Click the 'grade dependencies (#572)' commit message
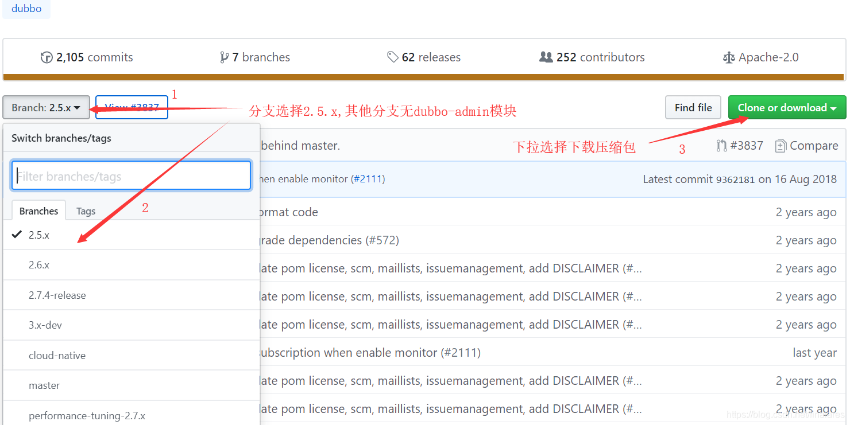The height and width of the screenshot is (425, 850). click(x=330, y=240)
